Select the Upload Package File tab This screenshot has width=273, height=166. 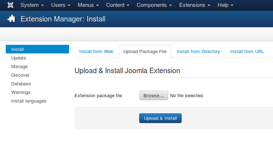[x=145, y=52]
